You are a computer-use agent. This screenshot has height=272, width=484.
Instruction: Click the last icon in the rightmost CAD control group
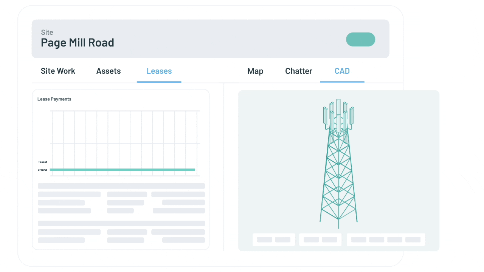(412, 240)
